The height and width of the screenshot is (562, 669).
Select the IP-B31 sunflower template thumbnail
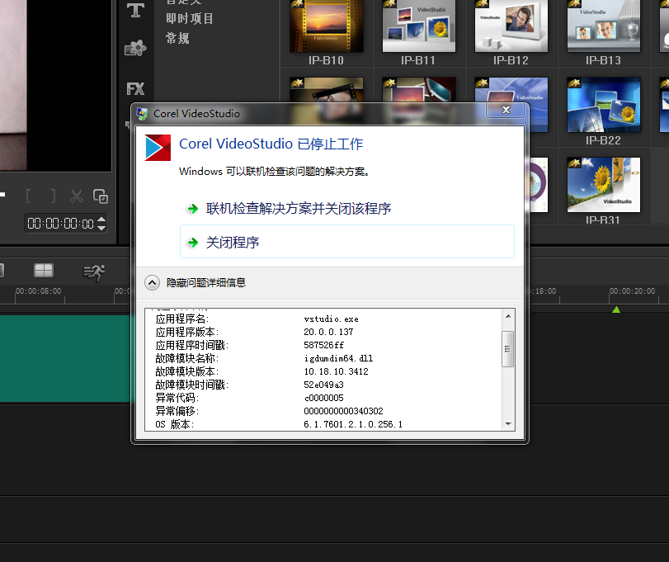tap(603, 185)
